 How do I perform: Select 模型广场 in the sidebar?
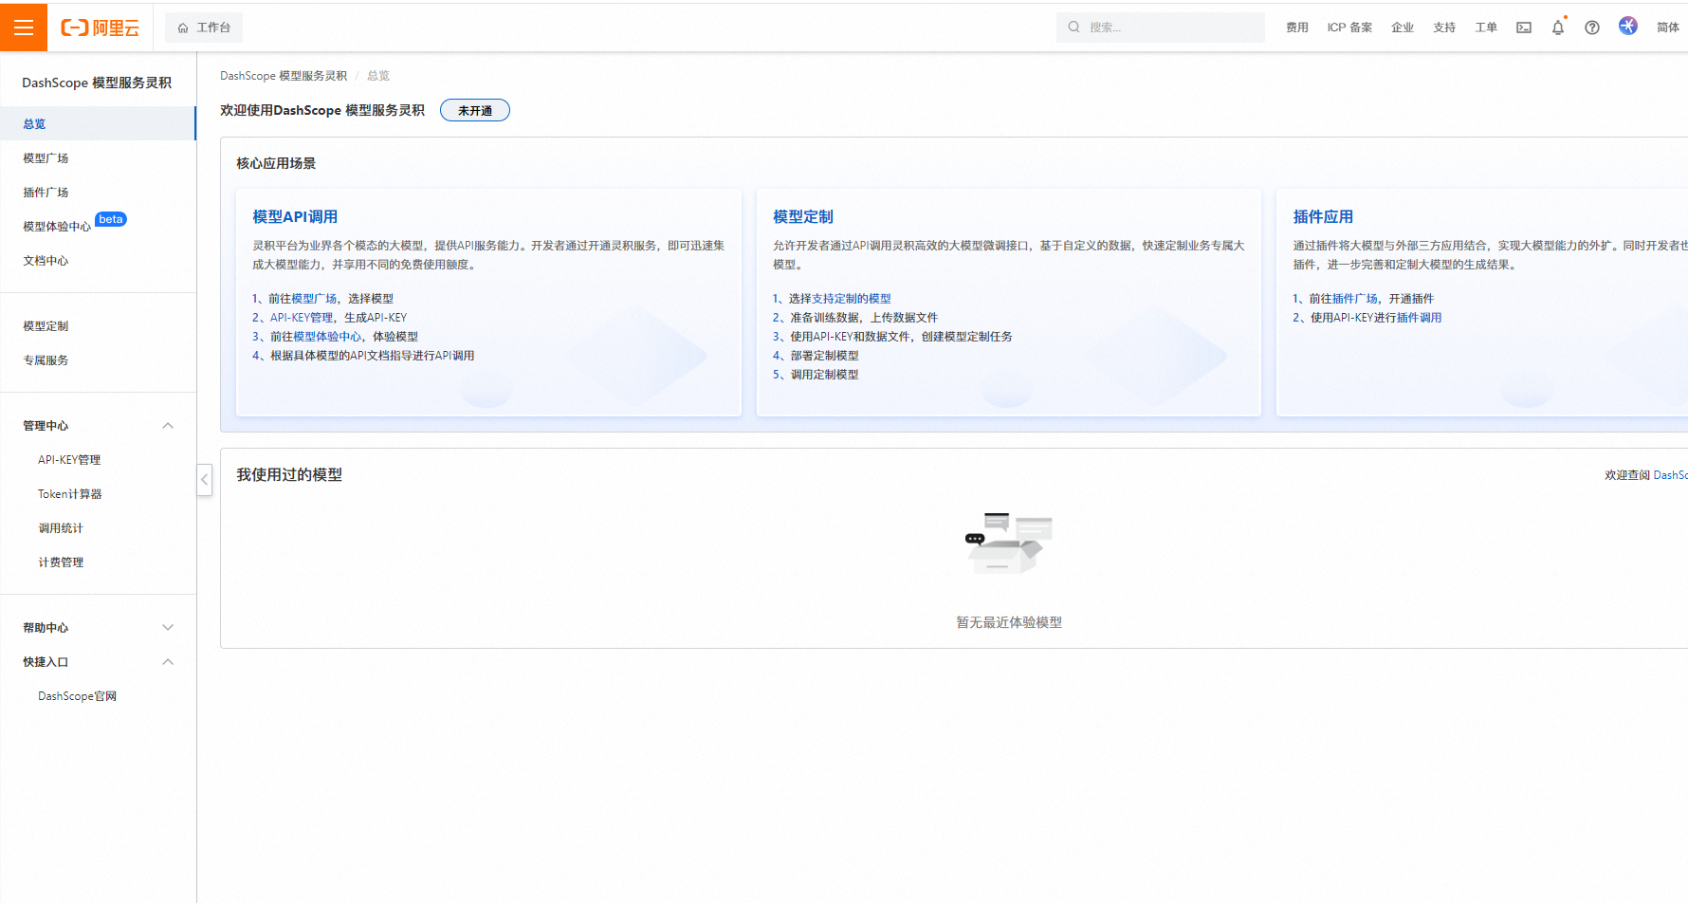[x=46, y=158]
